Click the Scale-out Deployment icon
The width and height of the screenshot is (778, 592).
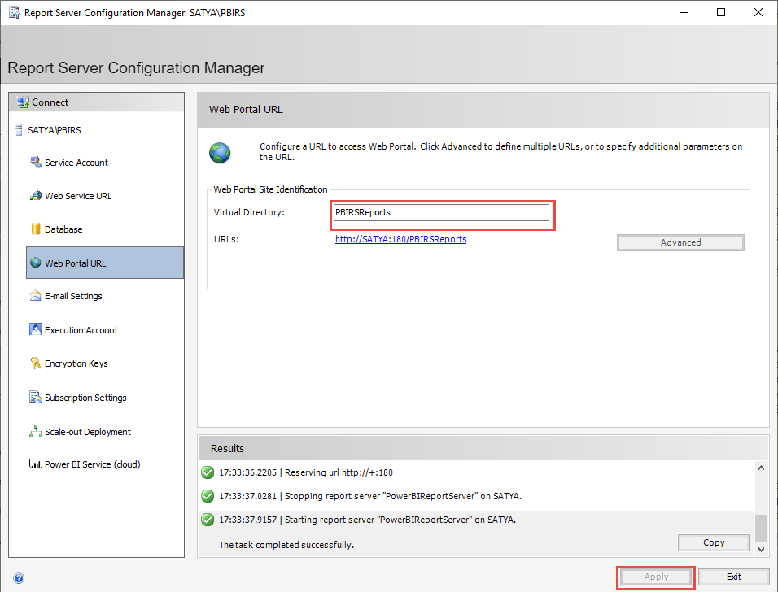point(36,431)
